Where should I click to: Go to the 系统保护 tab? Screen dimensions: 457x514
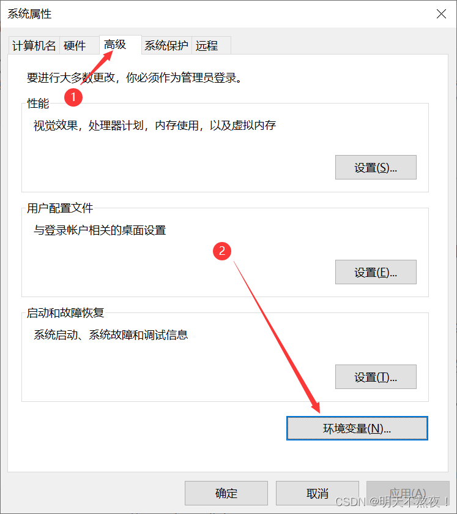pos(166,45)
